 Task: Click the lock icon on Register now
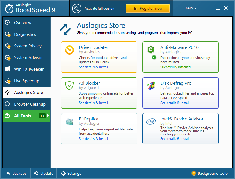tap(135, 8)
